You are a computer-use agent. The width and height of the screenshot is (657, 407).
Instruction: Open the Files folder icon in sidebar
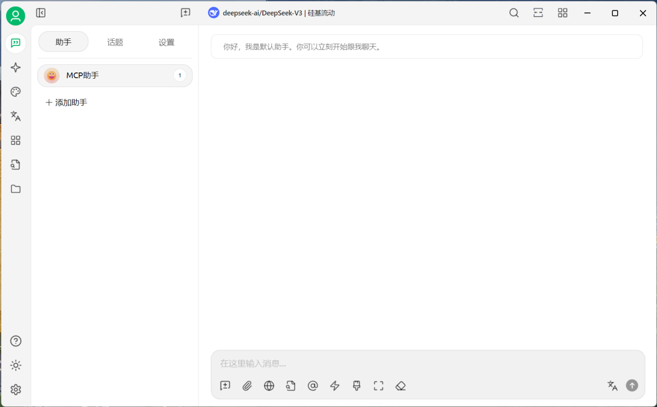(16, 189)
